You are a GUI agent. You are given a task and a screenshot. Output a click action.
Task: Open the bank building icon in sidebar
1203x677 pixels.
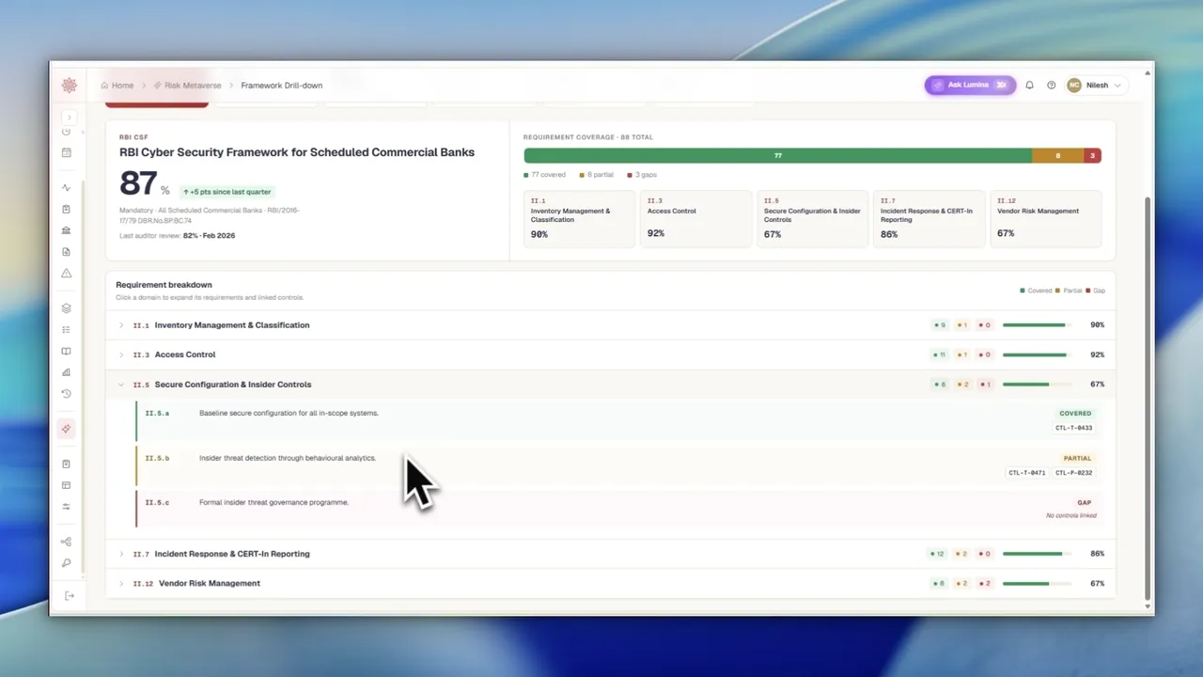pyautogui.click(x=66, y=230)
